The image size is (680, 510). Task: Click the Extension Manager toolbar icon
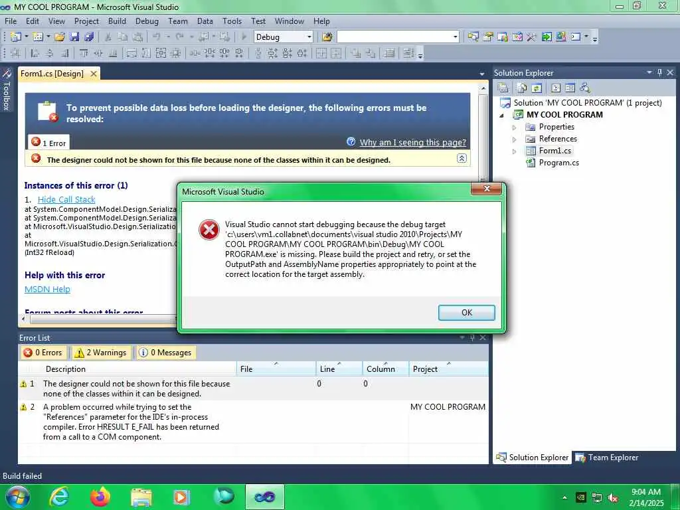[x=560, y=37]
